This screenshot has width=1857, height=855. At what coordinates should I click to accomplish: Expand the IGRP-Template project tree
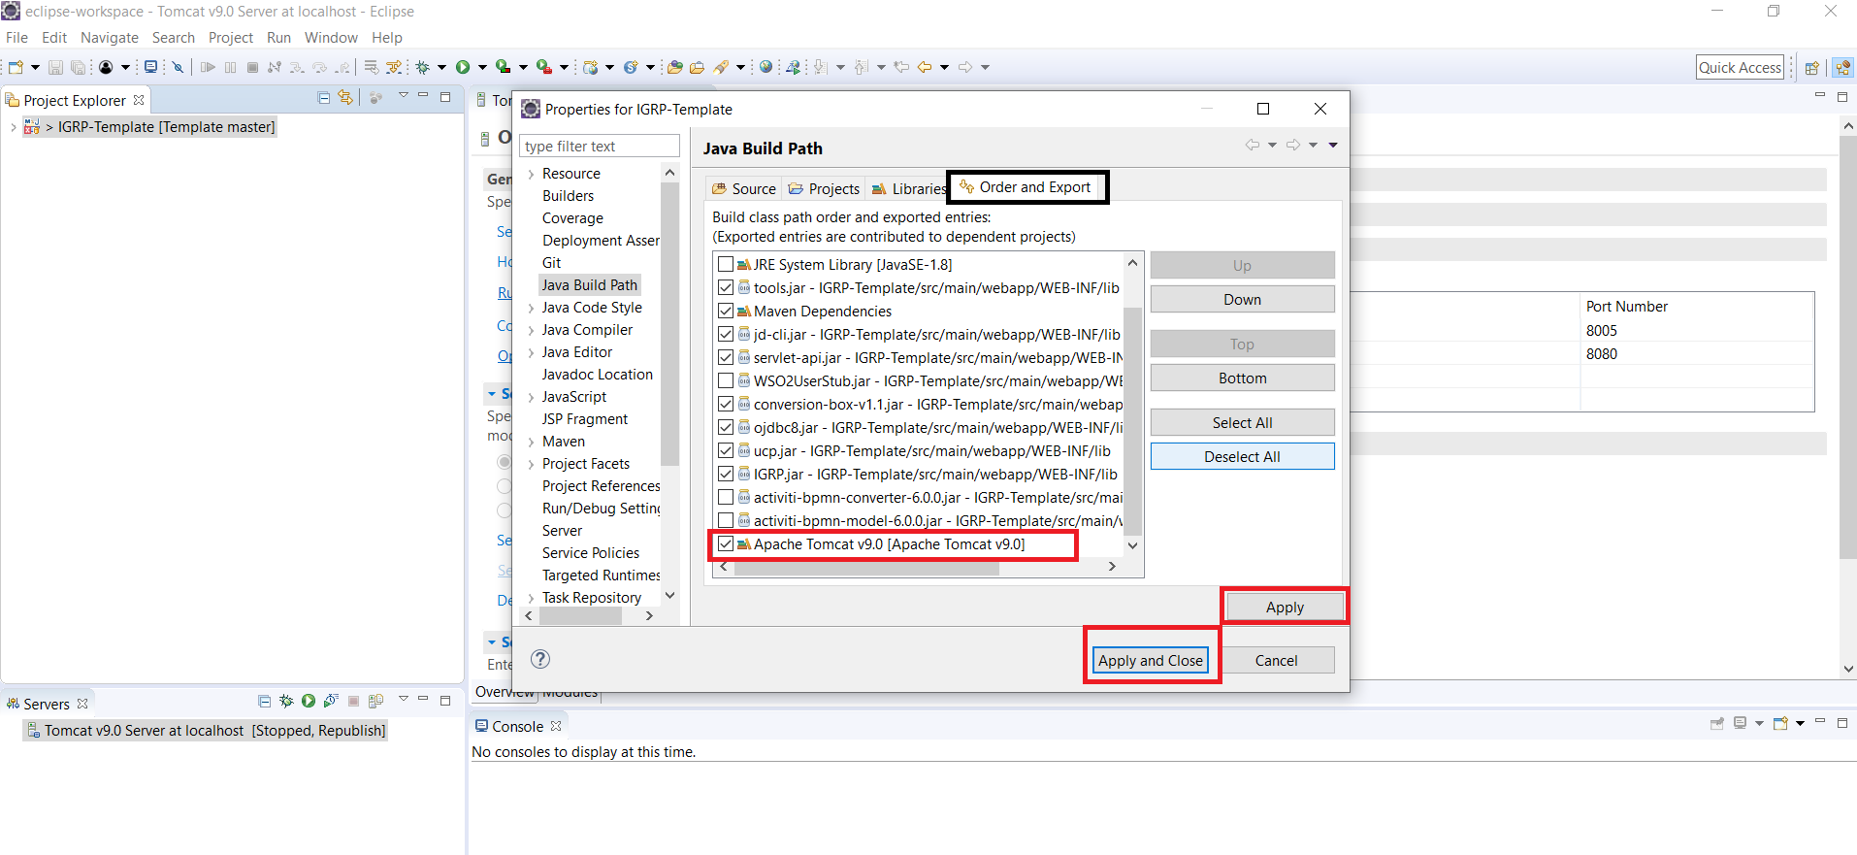[x=13, y=127]
